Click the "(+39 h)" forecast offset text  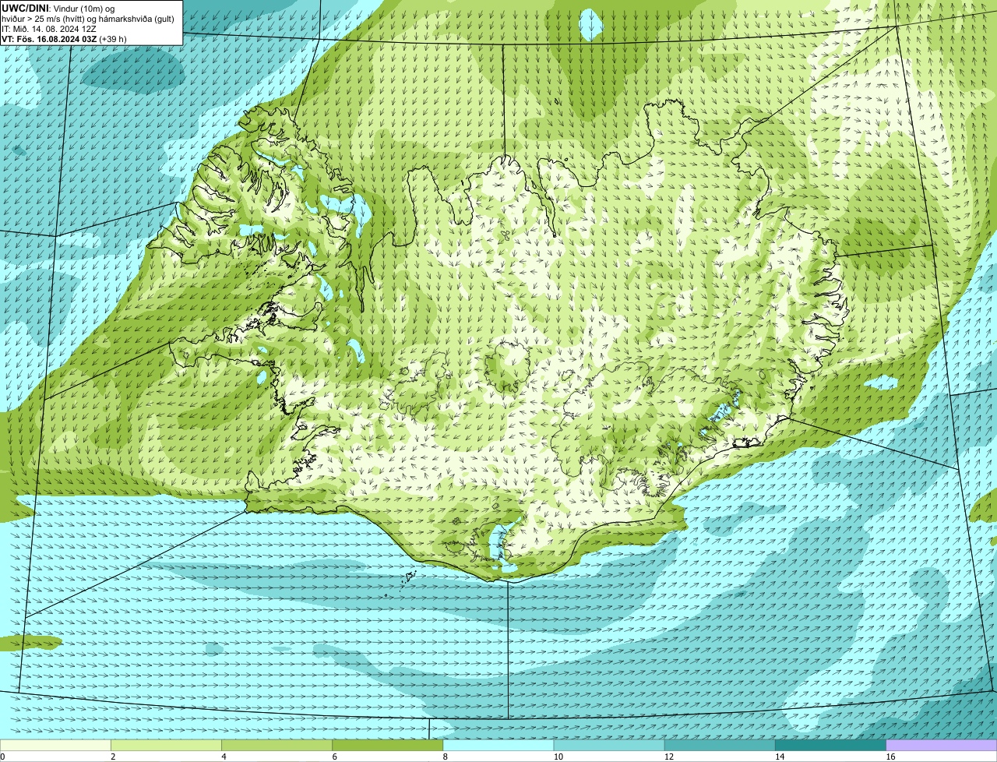[113, 38]
